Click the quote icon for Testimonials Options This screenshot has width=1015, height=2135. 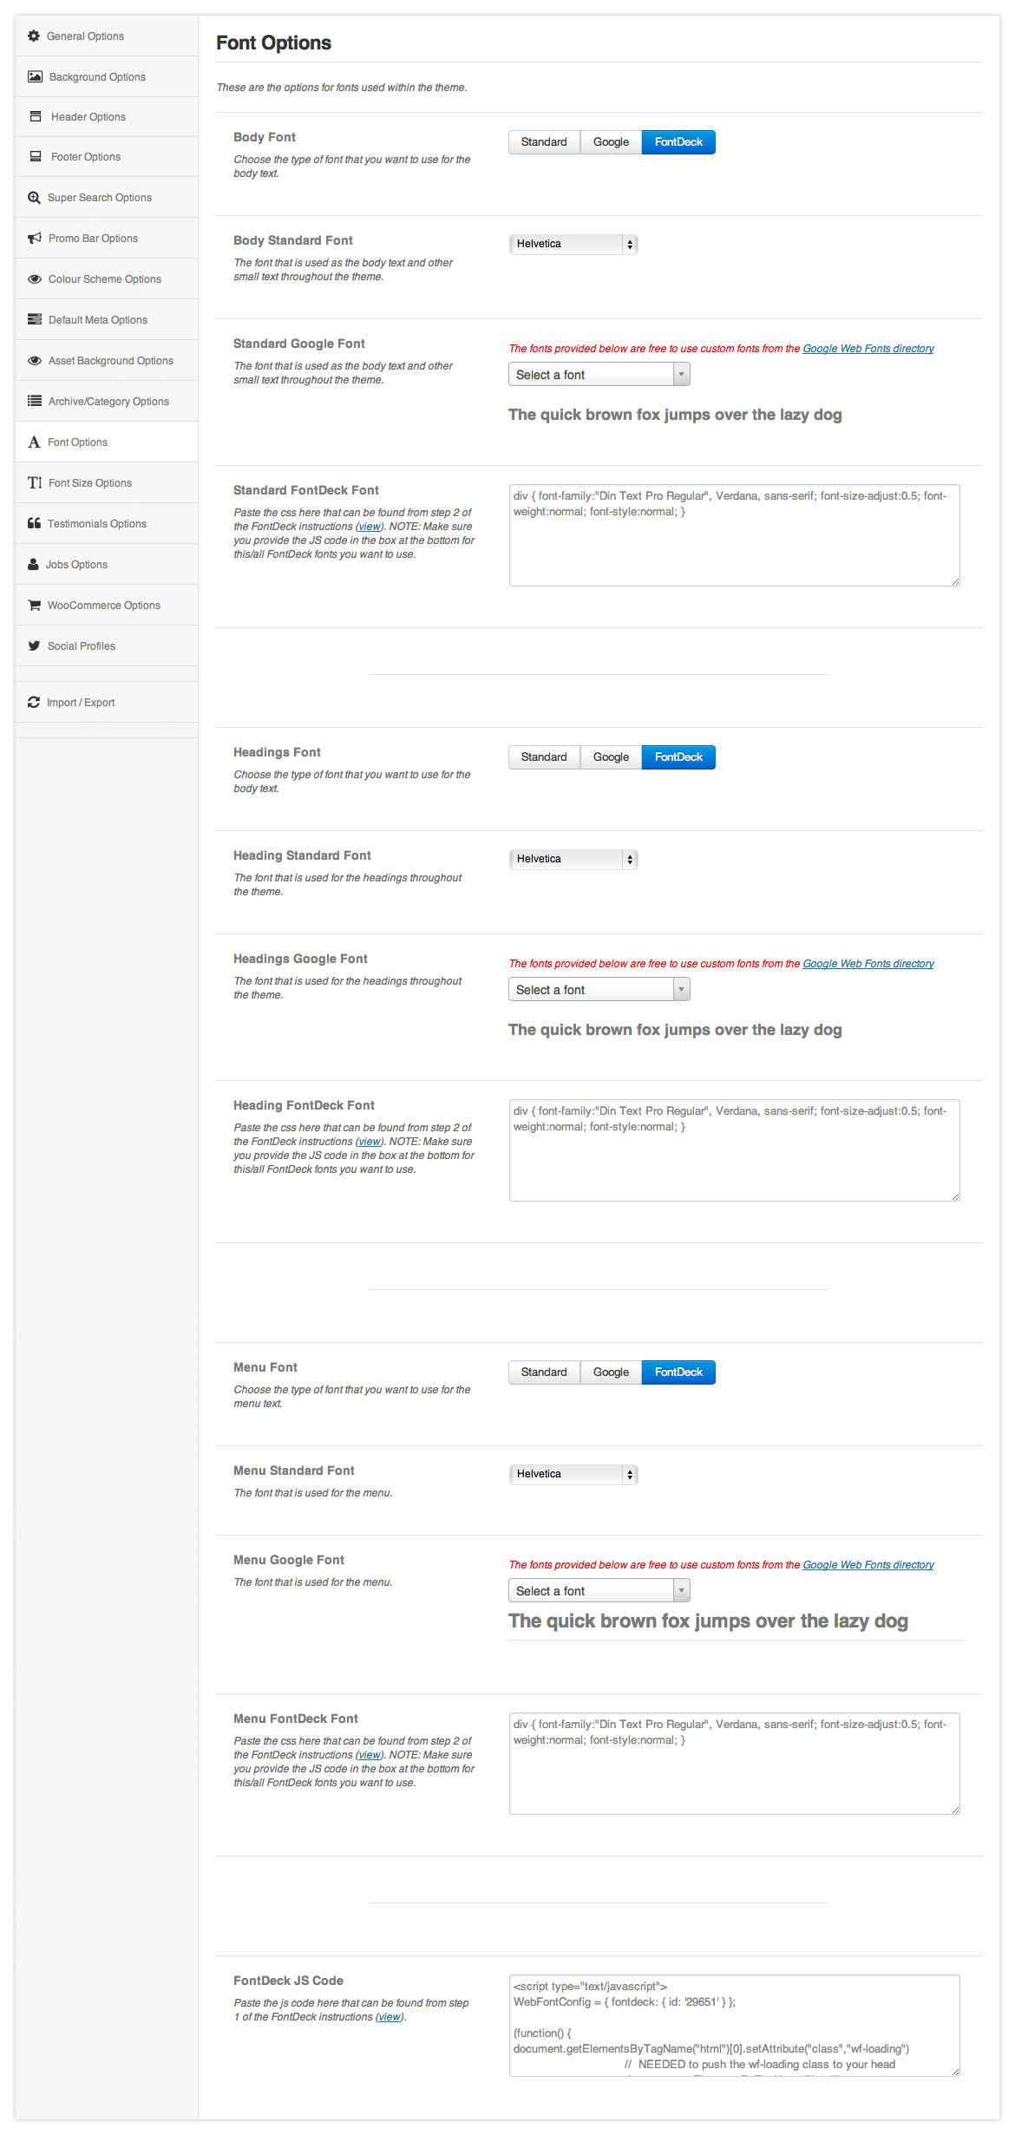(x=34, y=524)
